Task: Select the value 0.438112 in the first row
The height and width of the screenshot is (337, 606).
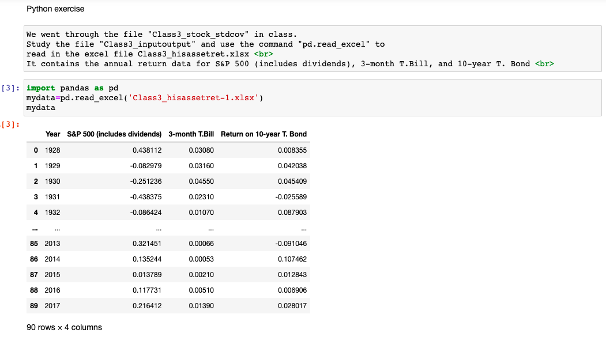Action: click(x=146, y=150)
